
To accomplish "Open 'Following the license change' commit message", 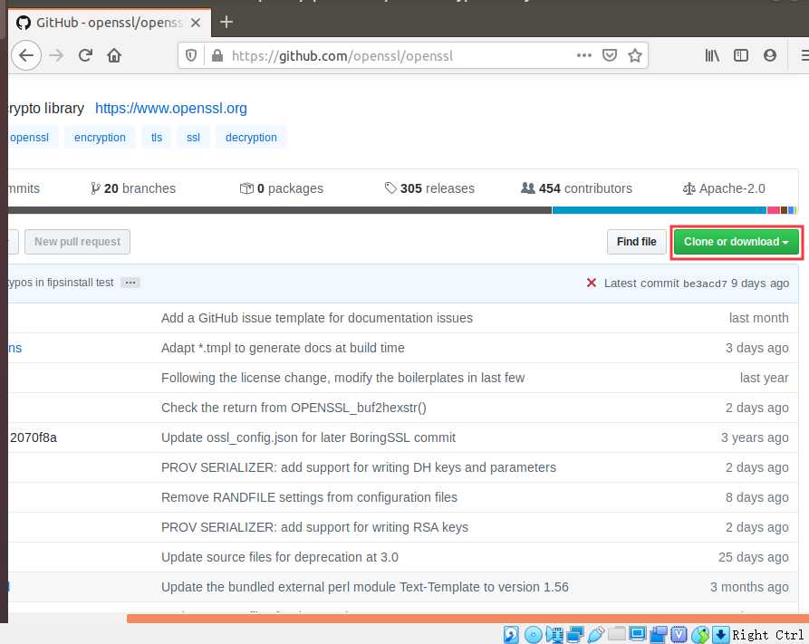I will (x=342, y=378).
